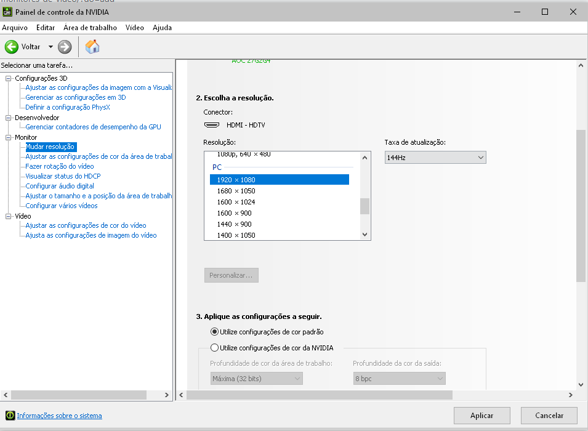This screenshot has width=588, height=431.
Task: Collapse the Vídeo tree node
Action: [x=8, y=216]
